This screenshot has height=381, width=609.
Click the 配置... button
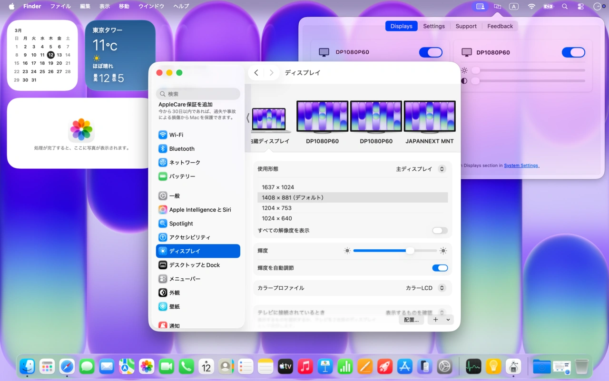411,319
